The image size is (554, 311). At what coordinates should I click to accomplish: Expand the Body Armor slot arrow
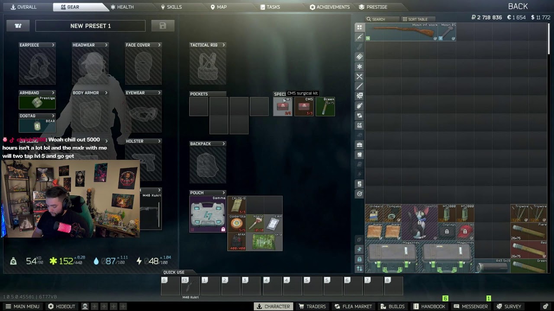106,93
